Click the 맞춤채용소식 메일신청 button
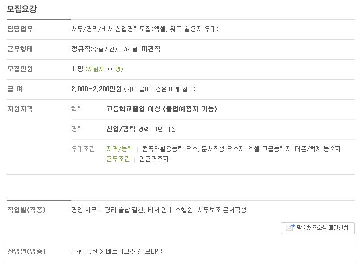Screen dimensions: 363x272 (318, 228)
